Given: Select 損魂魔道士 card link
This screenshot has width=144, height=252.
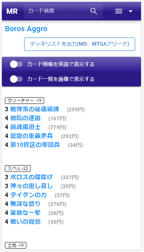Looking at the screenshot, I should (x=25, y=127).
